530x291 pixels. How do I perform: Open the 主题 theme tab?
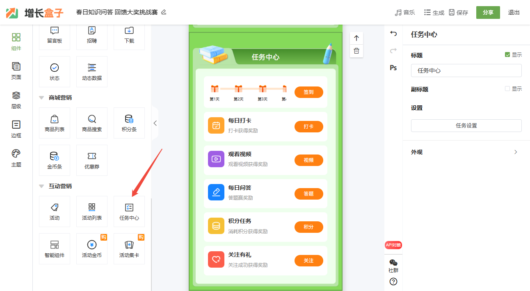[16, 158]
